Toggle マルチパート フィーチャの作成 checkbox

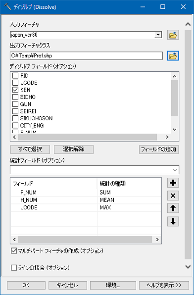[14, 250]
